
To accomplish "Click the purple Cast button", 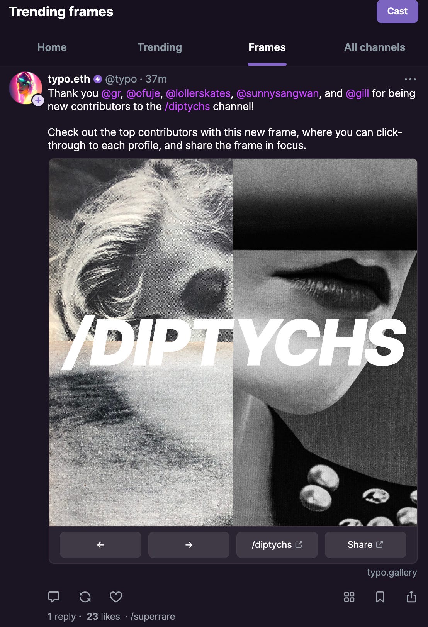I will [x=397, y=11].
